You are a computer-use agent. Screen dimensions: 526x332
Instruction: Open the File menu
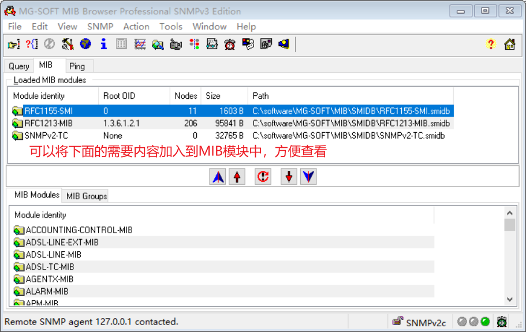(x=15, y=27)
